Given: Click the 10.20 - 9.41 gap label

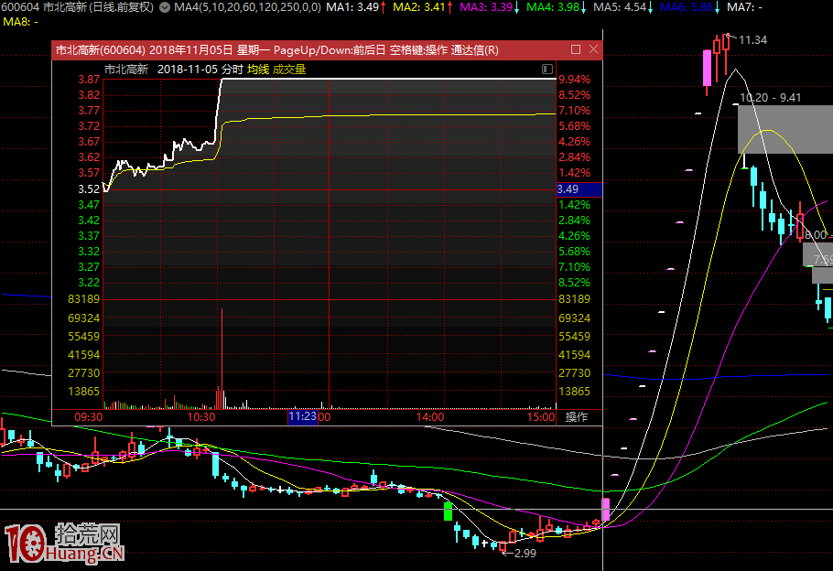Looking at the screenshot, I should point(771,98).
